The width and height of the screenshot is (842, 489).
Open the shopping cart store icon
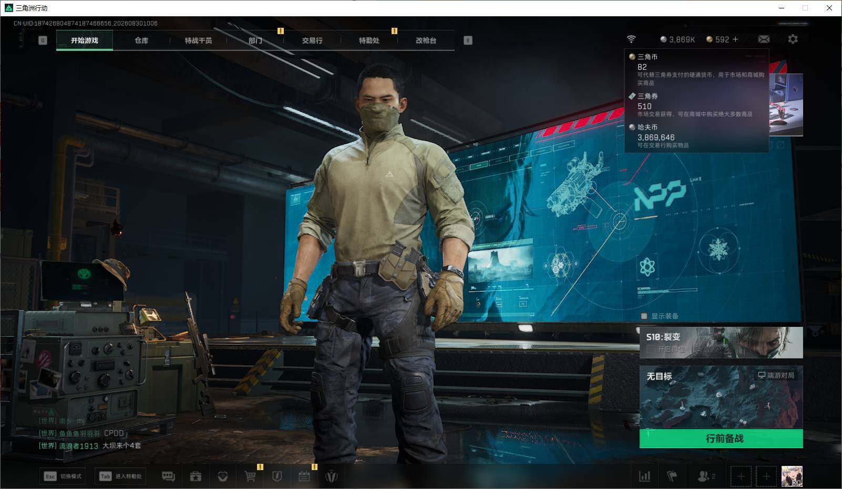(250, 476)
